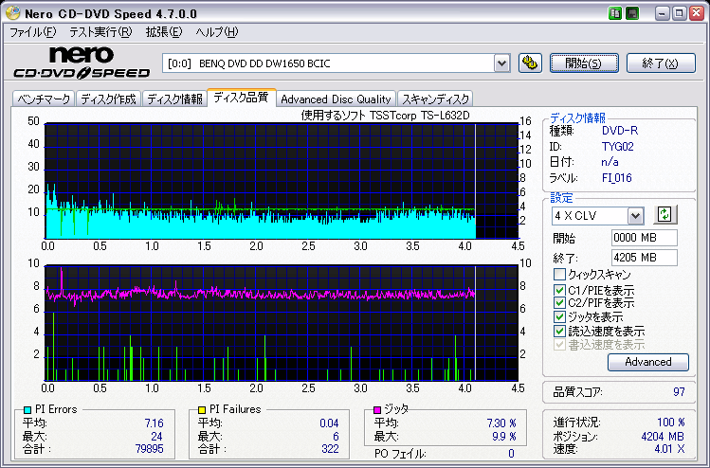Toggle the C1/PIEを表示 checkbox
The width and height of the screenshot is (710, 468).
click(559, 290)
